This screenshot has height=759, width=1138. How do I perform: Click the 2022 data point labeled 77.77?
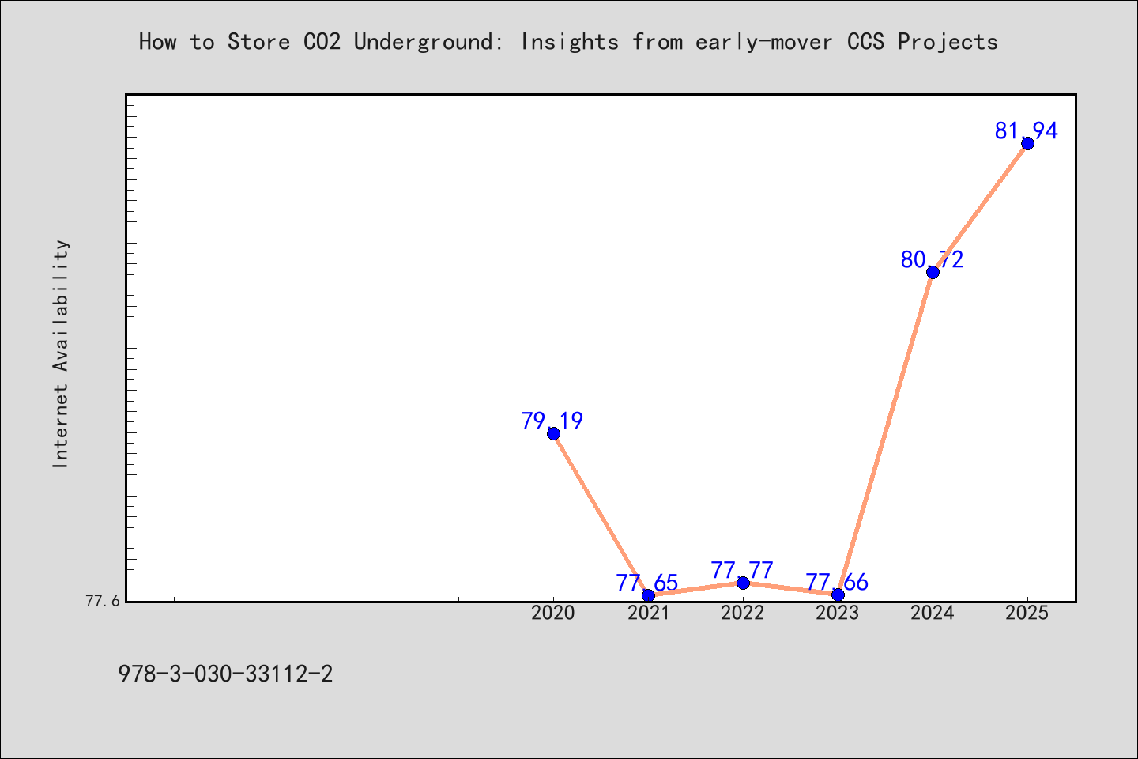point(743,583)
